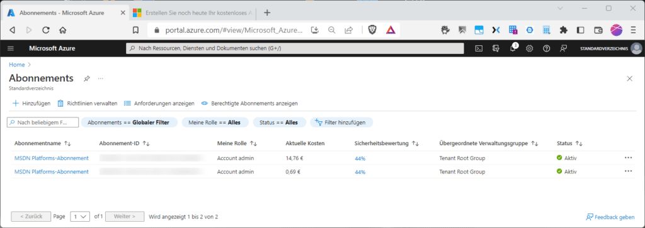Close the Abonnements blade

click(629, 79)
